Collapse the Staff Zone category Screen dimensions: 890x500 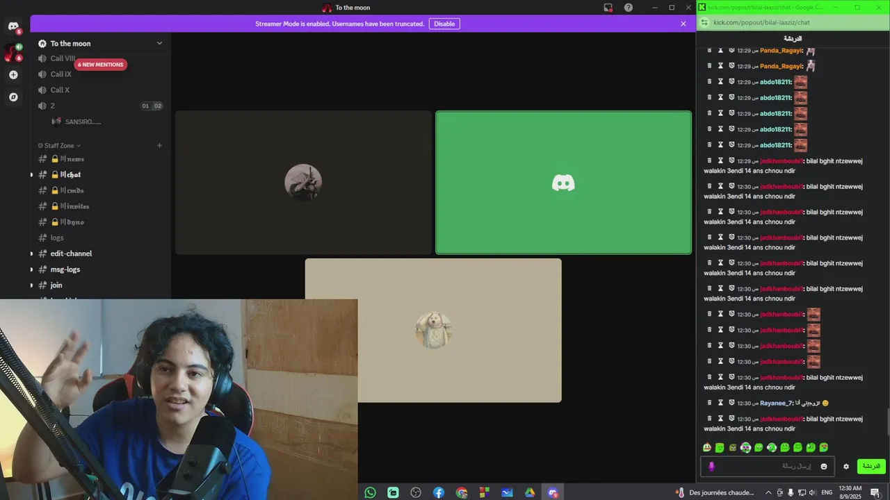point(60,146)
